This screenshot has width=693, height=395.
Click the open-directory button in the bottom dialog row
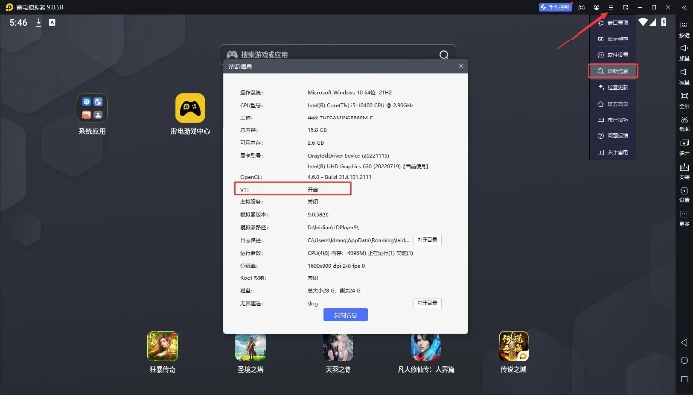click(426, 303)
